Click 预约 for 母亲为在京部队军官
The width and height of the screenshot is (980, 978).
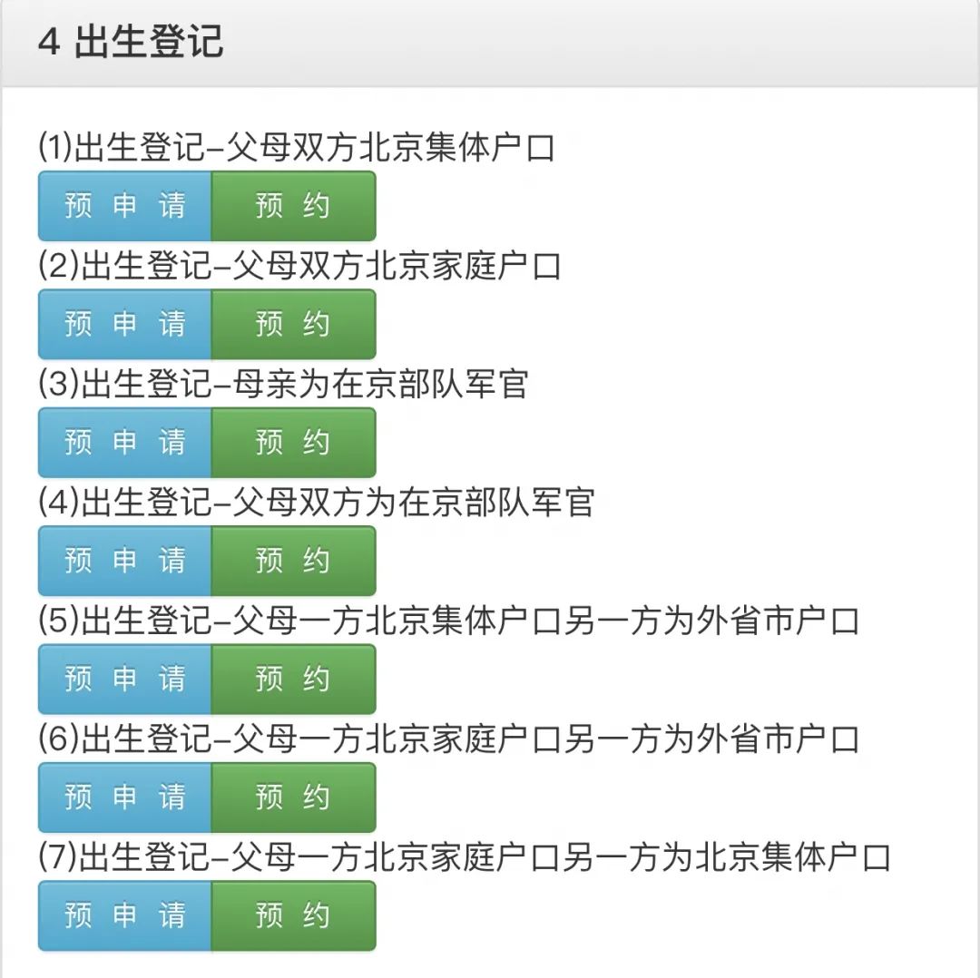[x=293, y=443]
